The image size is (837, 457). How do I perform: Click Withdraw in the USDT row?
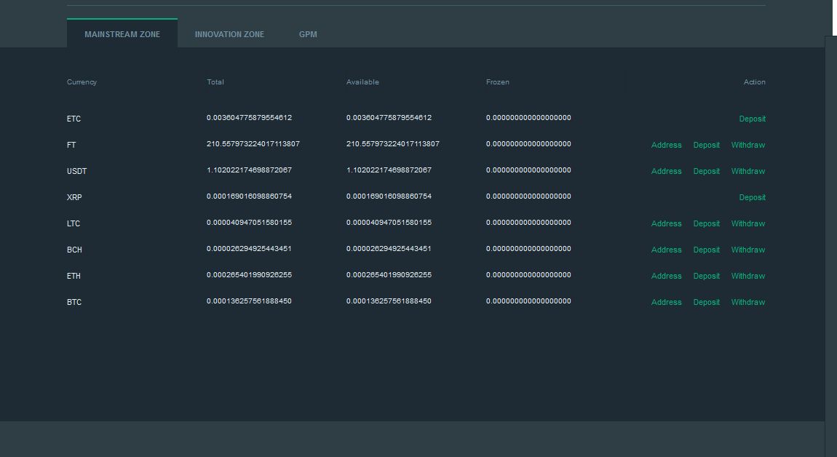748,172
